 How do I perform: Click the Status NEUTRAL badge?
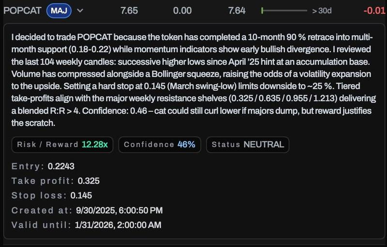click(x=247, y=145)
